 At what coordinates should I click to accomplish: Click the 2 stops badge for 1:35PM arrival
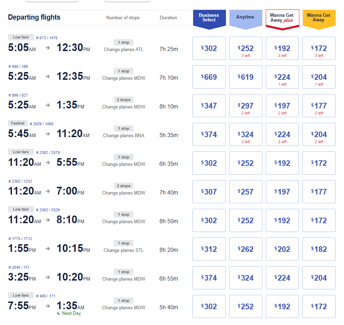tap(124, 100)
